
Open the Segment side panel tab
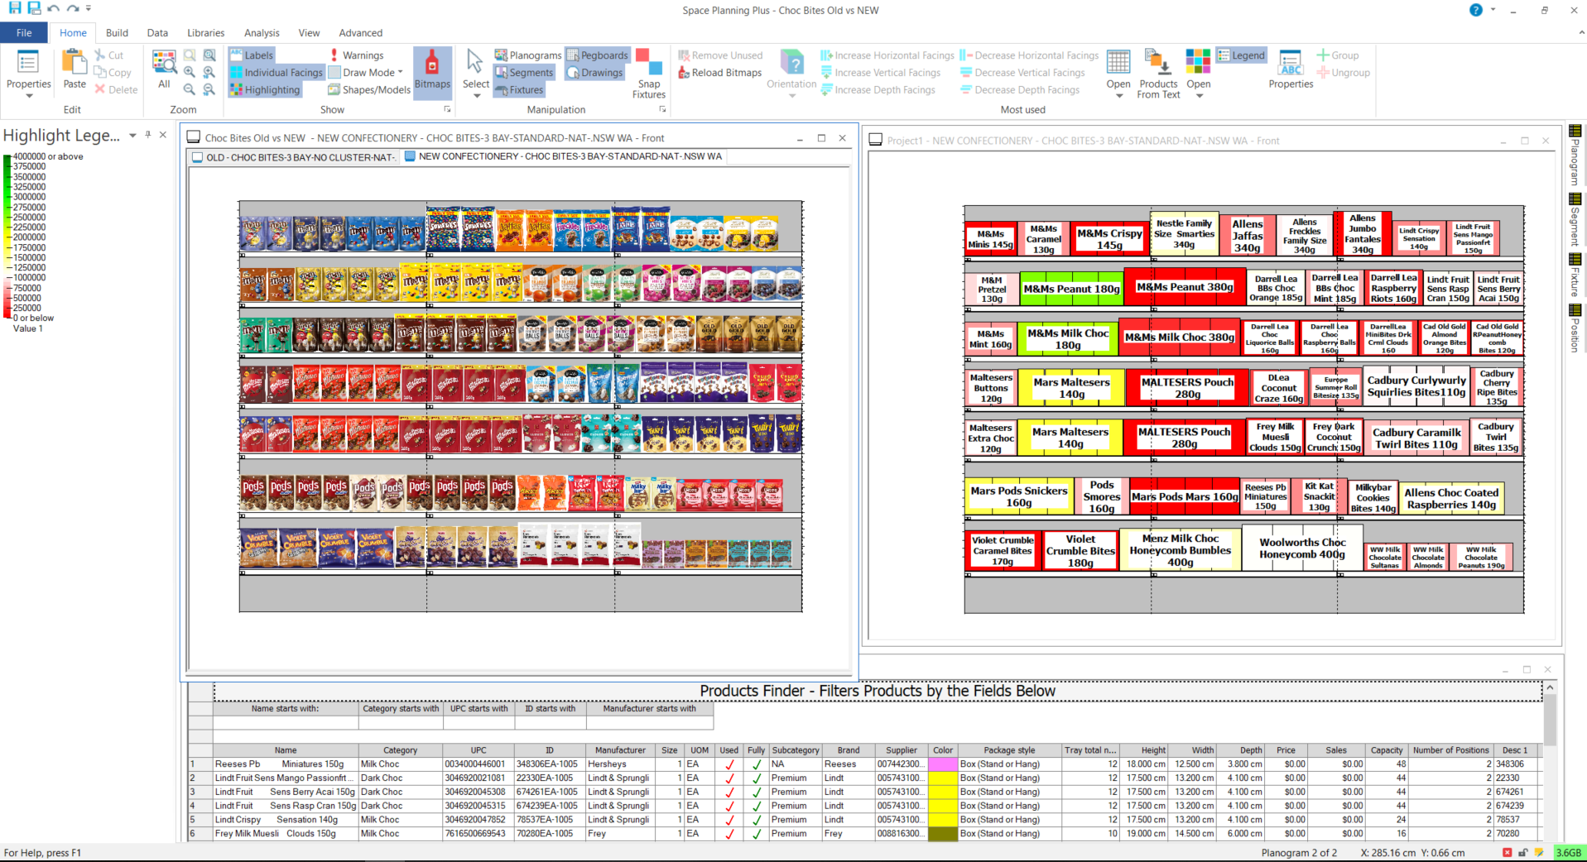pyautogui.click(x=1575, y=220)
